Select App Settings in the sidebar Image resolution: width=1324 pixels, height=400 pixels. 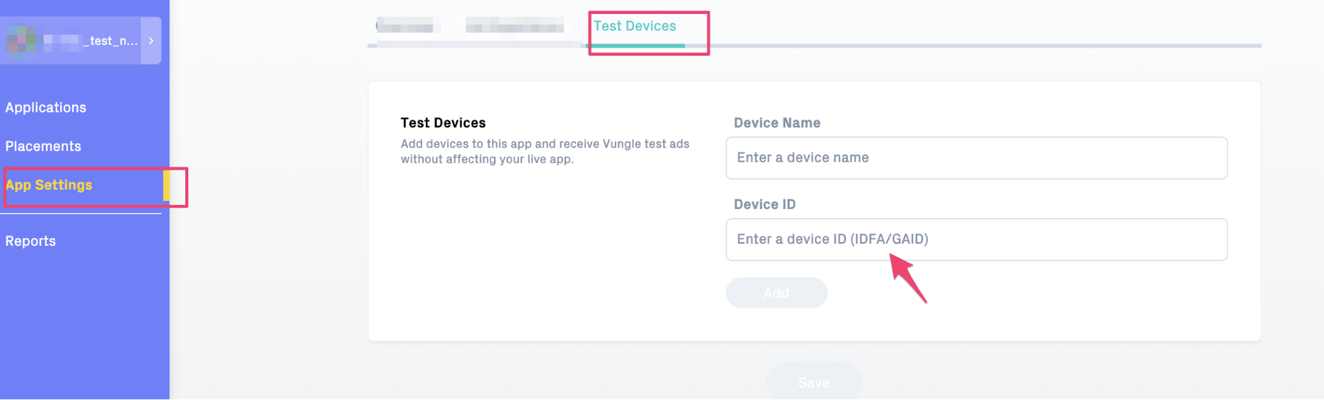coord(49,185)
